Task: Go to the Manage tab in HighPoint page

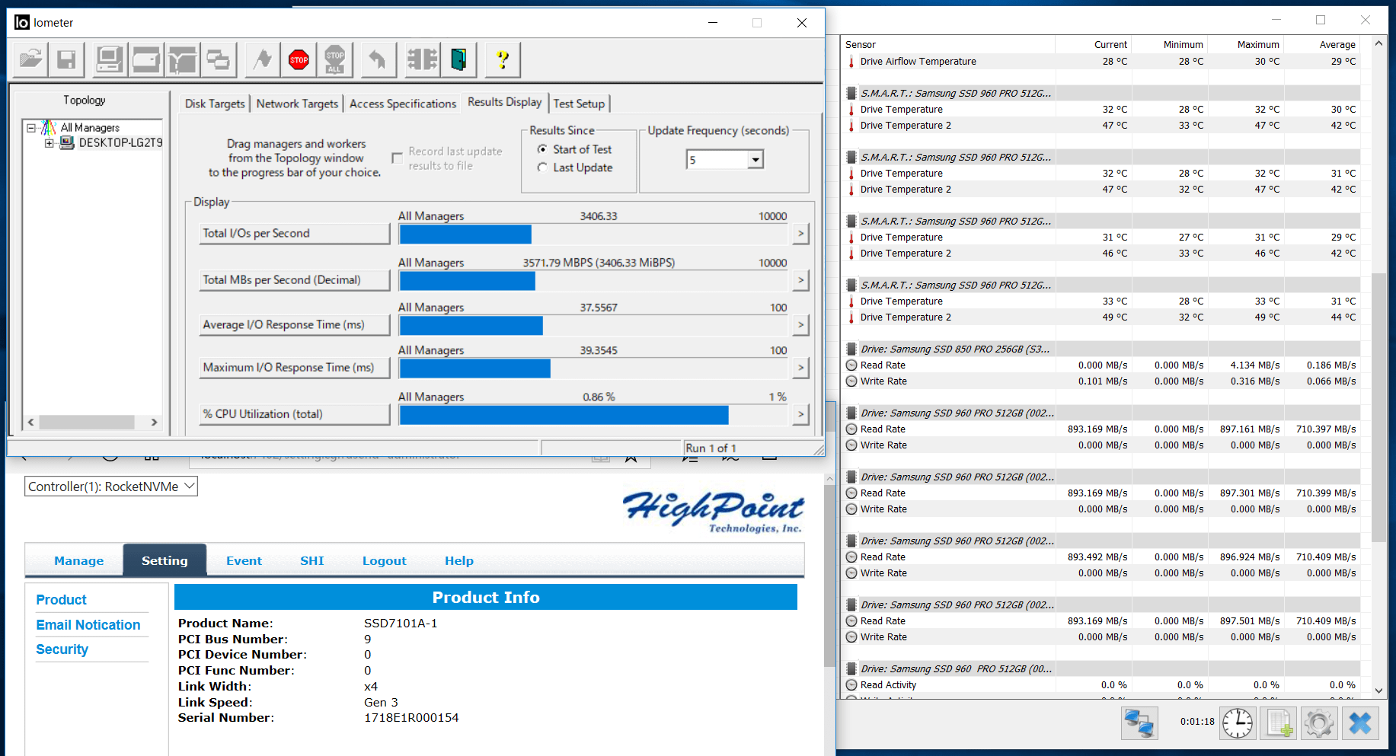Action: click(78, 560)
